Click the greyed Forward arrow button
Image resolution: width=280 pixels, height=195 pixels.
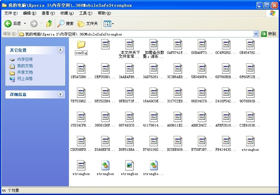click(34, 24)
